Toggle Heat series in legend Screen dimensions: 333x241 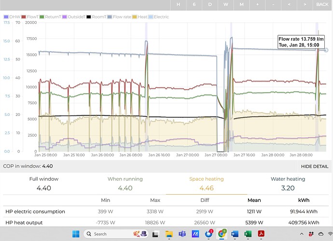pyautogui.click(x=139, y=17)
